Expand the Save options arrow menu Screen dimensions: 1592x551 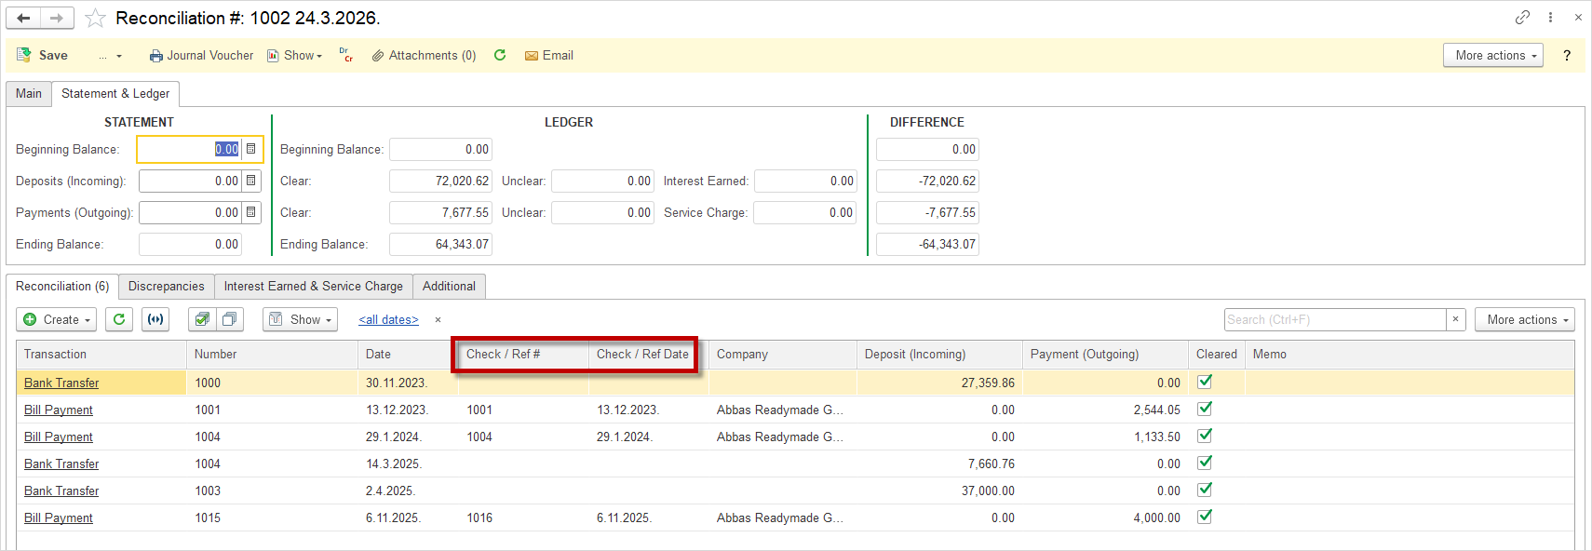click(111, 56)
